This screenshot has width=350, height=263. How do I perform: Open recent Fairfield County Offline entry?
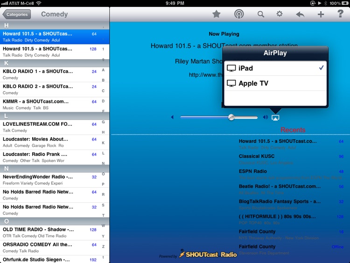(291, 249)
